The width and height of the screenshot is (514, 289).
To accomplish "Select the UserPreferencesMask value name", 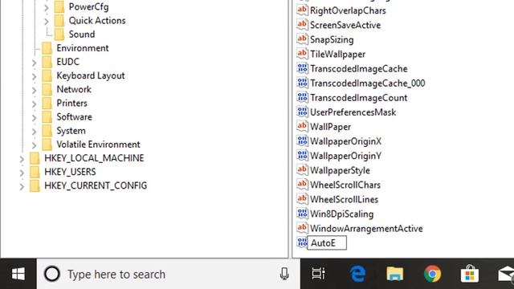I will pyautogui.click(x=353, y=112).
